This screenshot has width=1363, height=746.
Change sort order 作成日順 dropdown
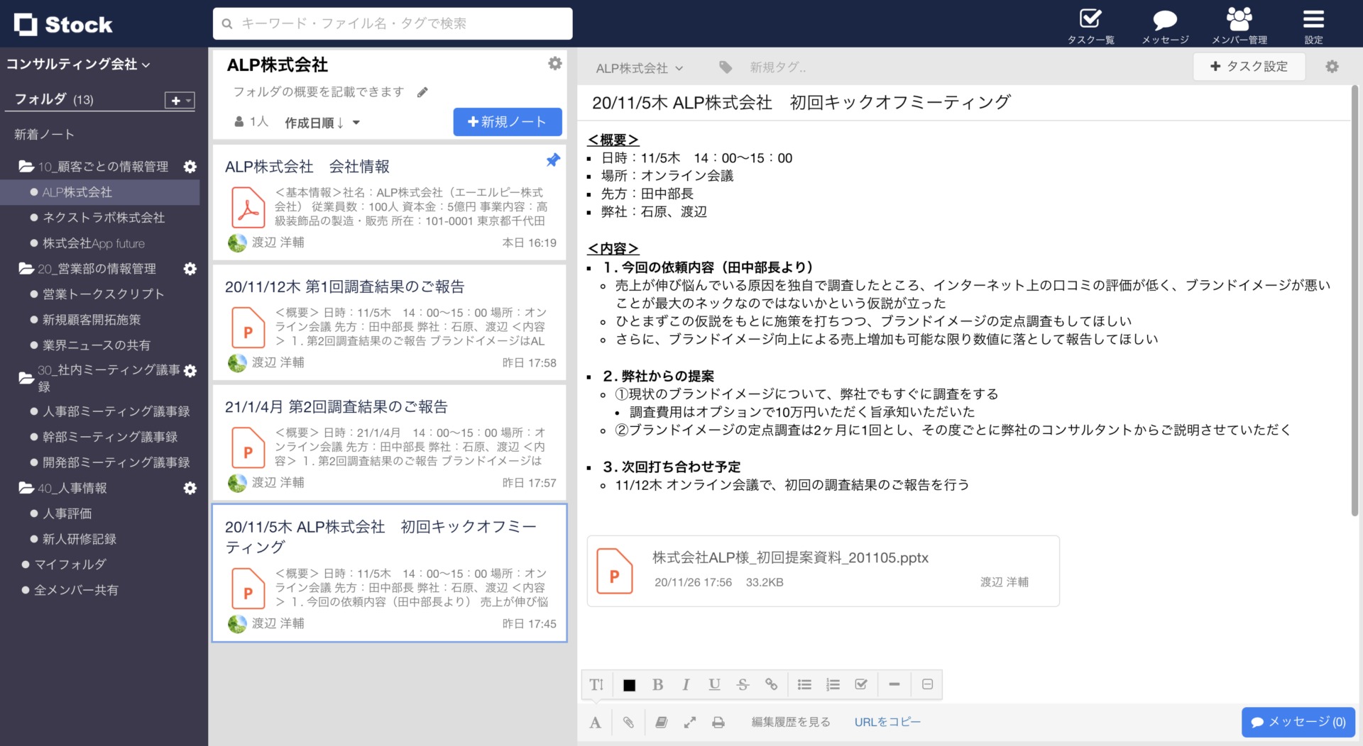pyautogui.click(x=322, y=123)
